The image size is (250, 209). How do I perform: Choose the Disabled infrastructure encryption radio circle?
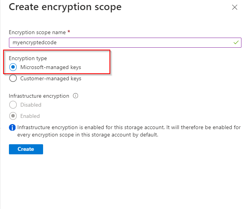pyautogui.click(x=13, y=105)
